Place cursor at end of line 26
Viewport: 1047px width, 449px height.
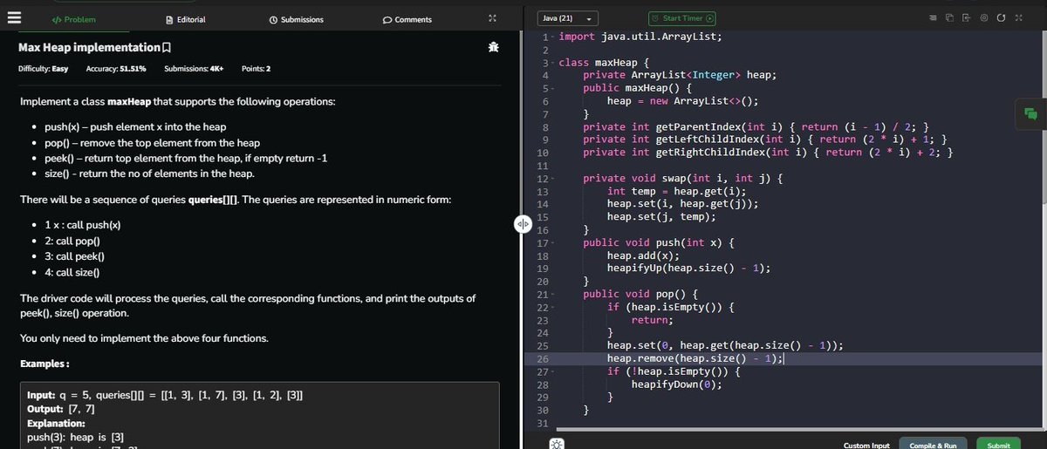click(785, 358)
